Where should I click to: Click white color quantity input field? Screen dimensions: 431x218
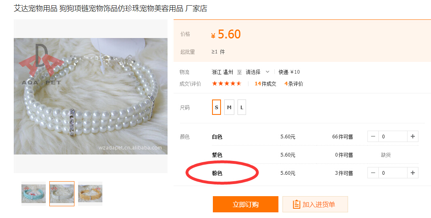[x=392, y=137]
